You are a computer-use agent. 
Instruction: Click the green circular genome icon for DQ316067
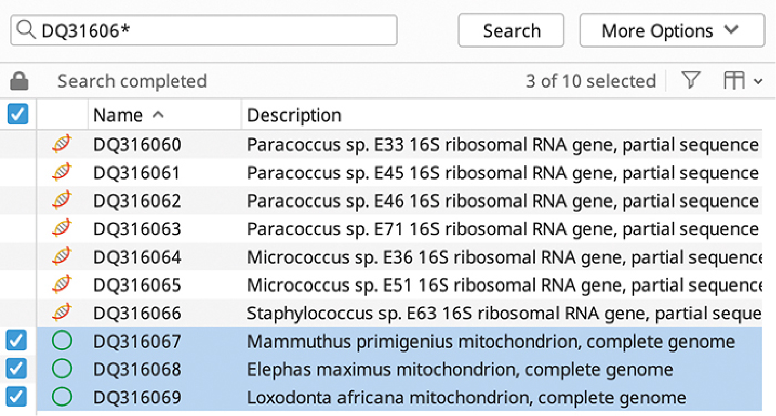62,341
